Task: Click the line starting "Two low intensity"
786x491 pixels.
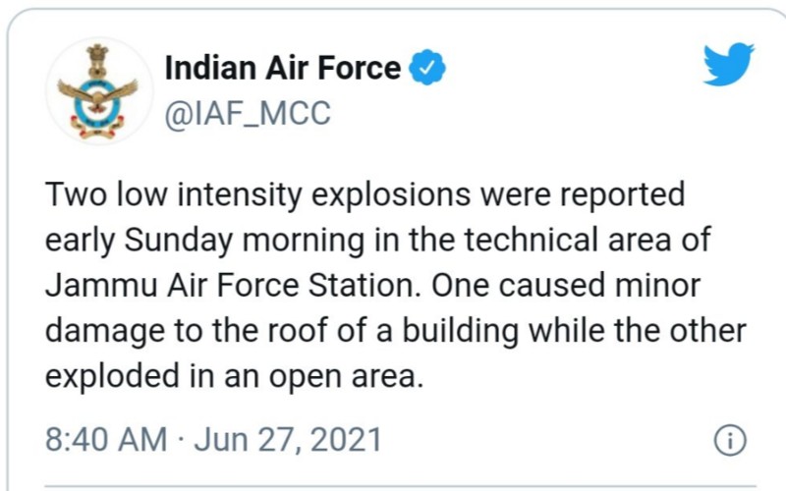Action: (x=365, y=194)
